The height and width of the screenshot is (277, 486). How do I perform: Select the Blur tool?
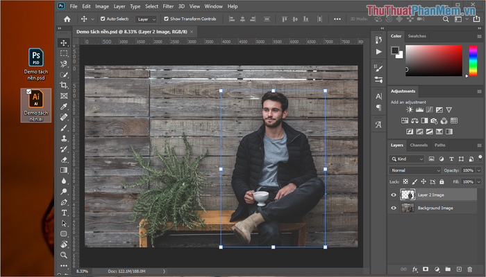pos(64,181)
